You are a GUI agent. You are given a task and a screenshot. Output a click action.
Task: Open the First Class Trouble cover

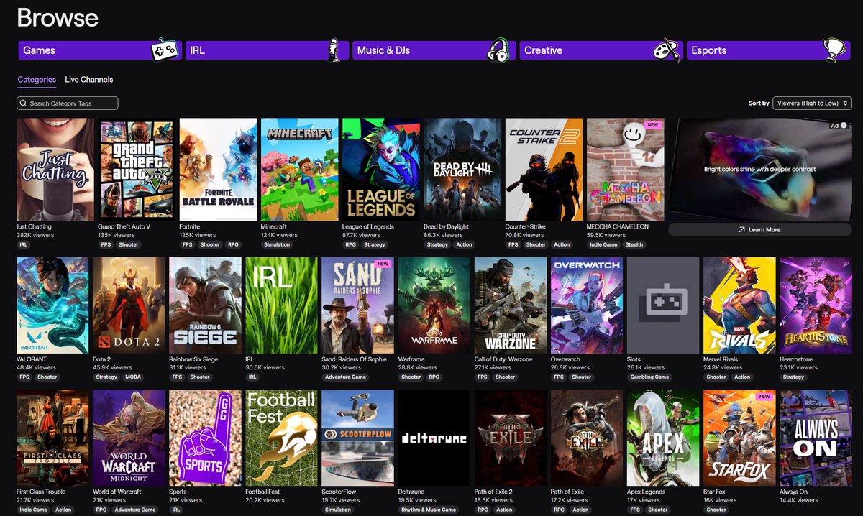click(52, 438)
